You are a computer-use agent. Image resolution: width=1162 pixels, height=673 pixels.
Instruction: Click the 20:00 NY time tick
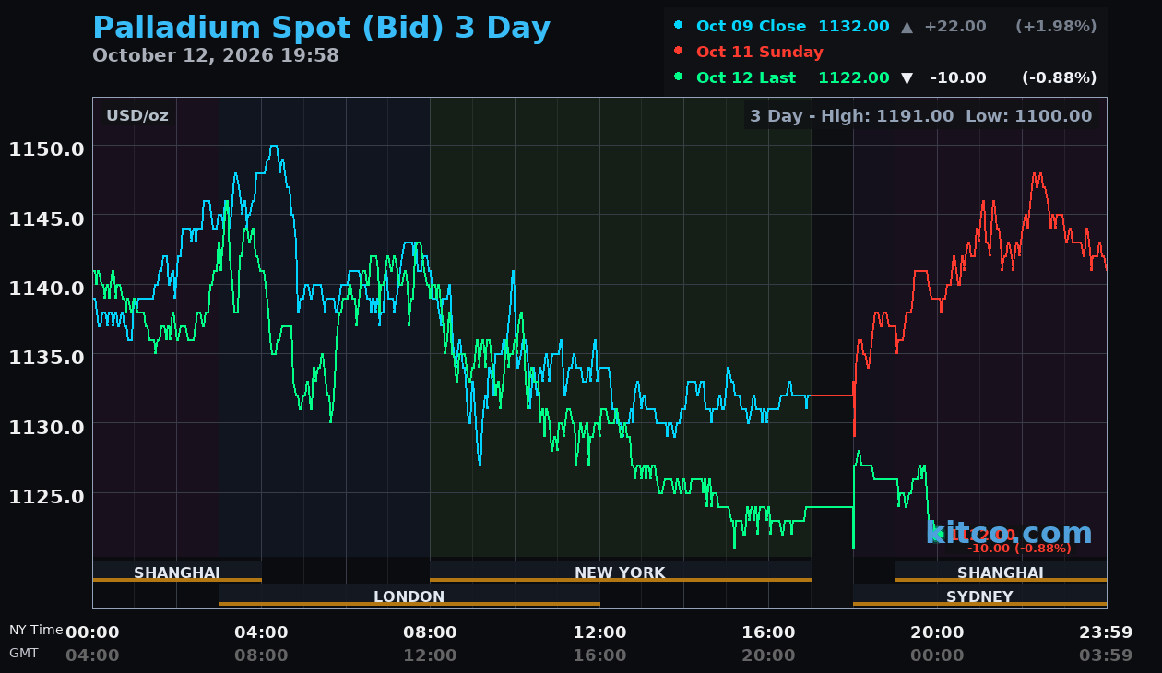(x=937, y=632)
